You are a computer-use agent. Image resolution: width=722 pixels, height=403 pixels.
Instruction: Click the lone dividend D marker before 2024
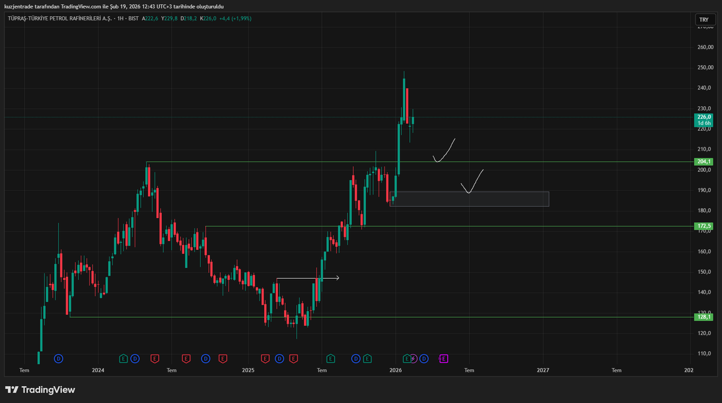click(x=58, y=359)
